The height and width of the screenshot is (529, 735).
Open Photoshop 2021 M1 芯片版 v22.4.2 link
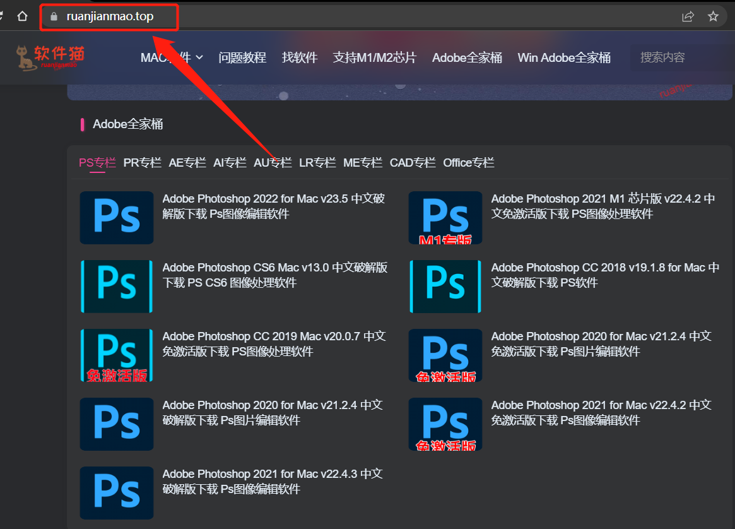[x=603, y=206]
